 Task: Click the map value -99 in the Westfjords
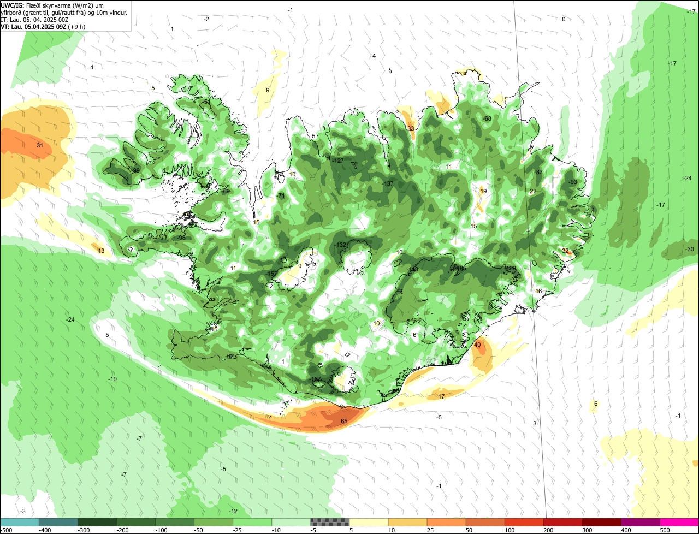click(x=135, y=170)
